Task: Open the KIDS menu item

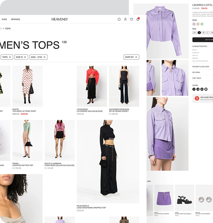Action: [x=4, y=19]
